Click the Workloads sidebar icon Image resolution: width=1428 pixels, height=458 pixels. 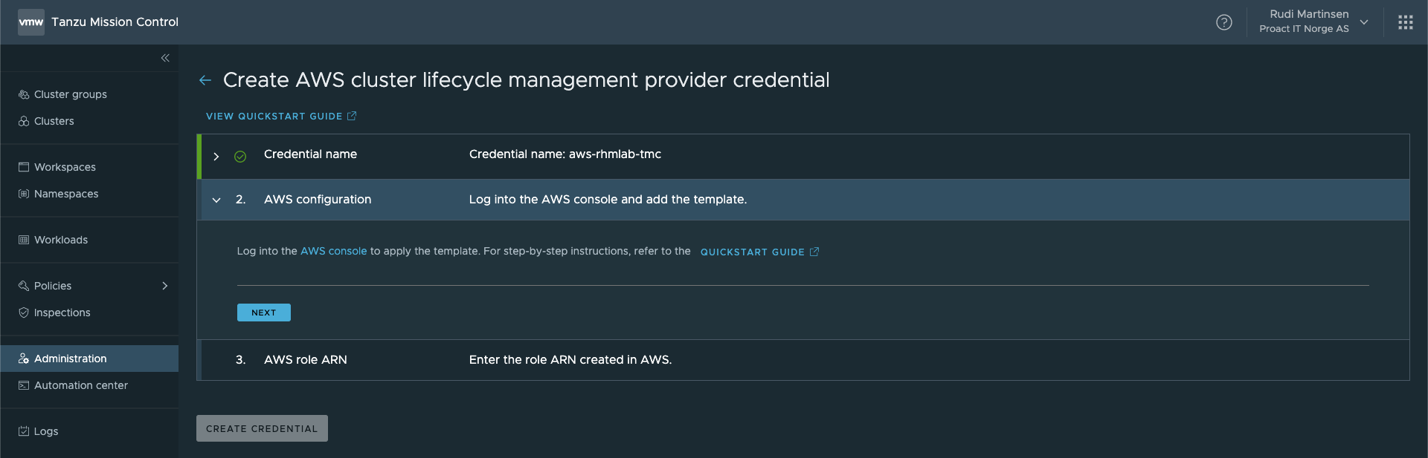[x=24, y=240]
